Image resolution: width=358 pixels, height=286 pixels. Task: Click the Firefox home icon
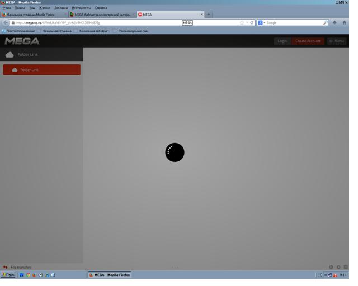click(345, 22)
